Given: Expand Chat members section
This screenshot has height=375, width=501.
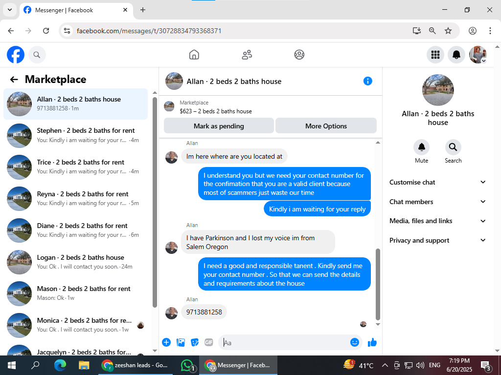Looking at the screenshot, I should 437,202.
